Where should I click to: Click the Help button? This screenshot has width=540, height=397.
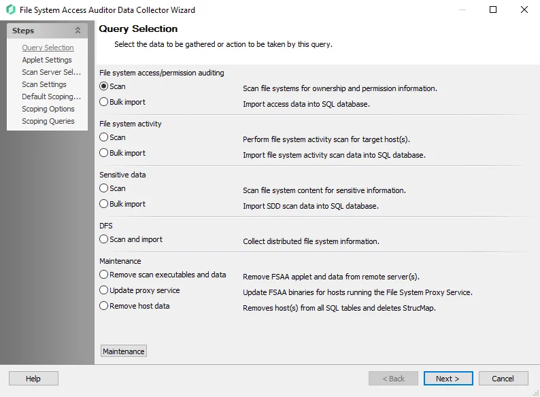tap(33, 379)
